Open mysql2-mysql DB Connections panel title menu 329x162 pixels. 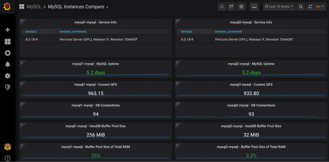[x=251, y=105]
